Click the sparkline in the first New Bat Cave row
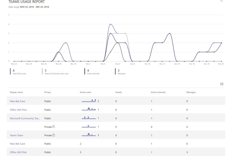 [x=89, y=101]
